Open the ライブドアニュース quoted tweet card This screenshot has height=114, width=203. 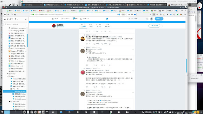pyautogui.click(x=110, y=104)
